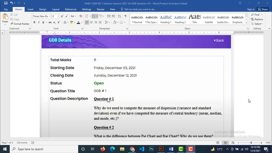Switch to Print Layout view
272x153 pixels.
click(225, 143)
